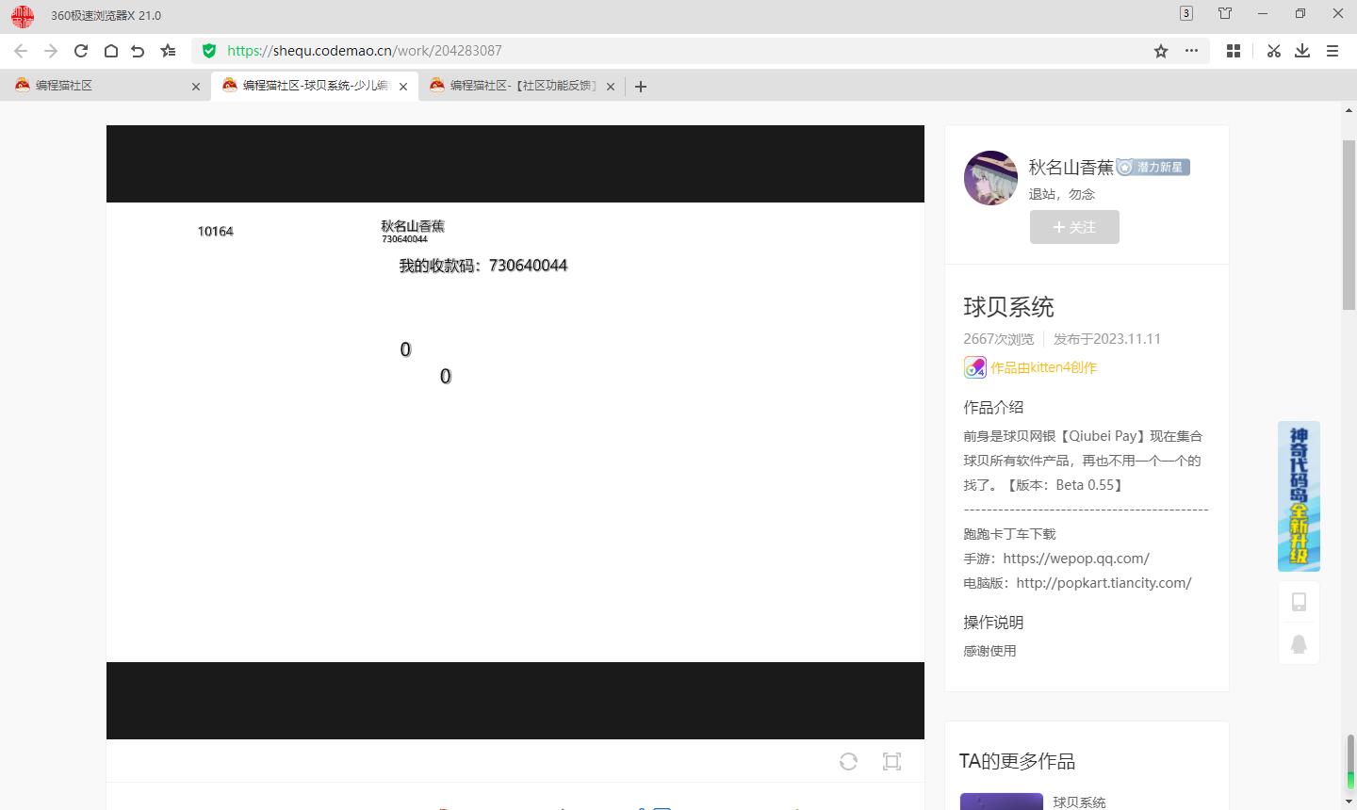The height and width of the screenshot is (810, 1357).
Task: Click the browser back arrow
Action: point(21,51)
